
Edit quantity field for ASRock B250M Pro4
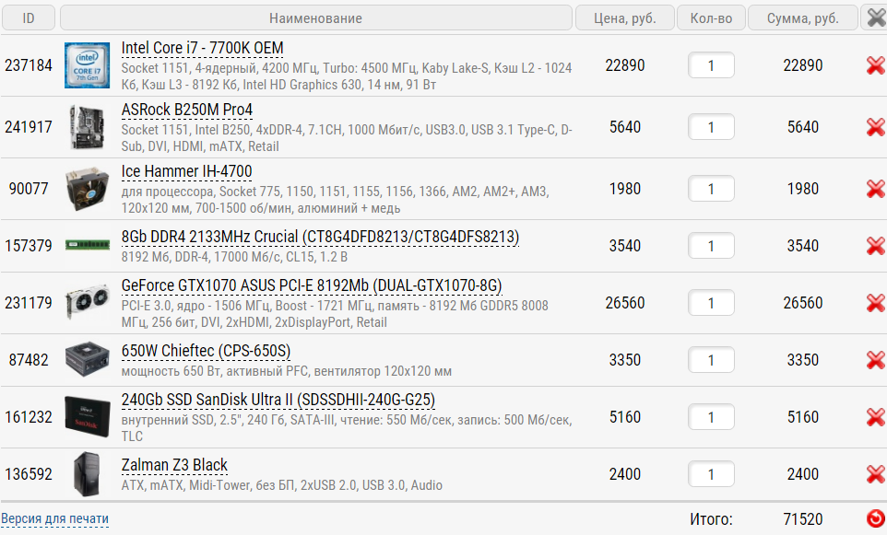pyautogui.click(x=711, y=127)
